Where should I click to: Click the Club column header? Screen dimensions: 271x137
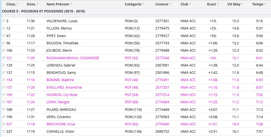pyautogui.click(x=184, y=4)
